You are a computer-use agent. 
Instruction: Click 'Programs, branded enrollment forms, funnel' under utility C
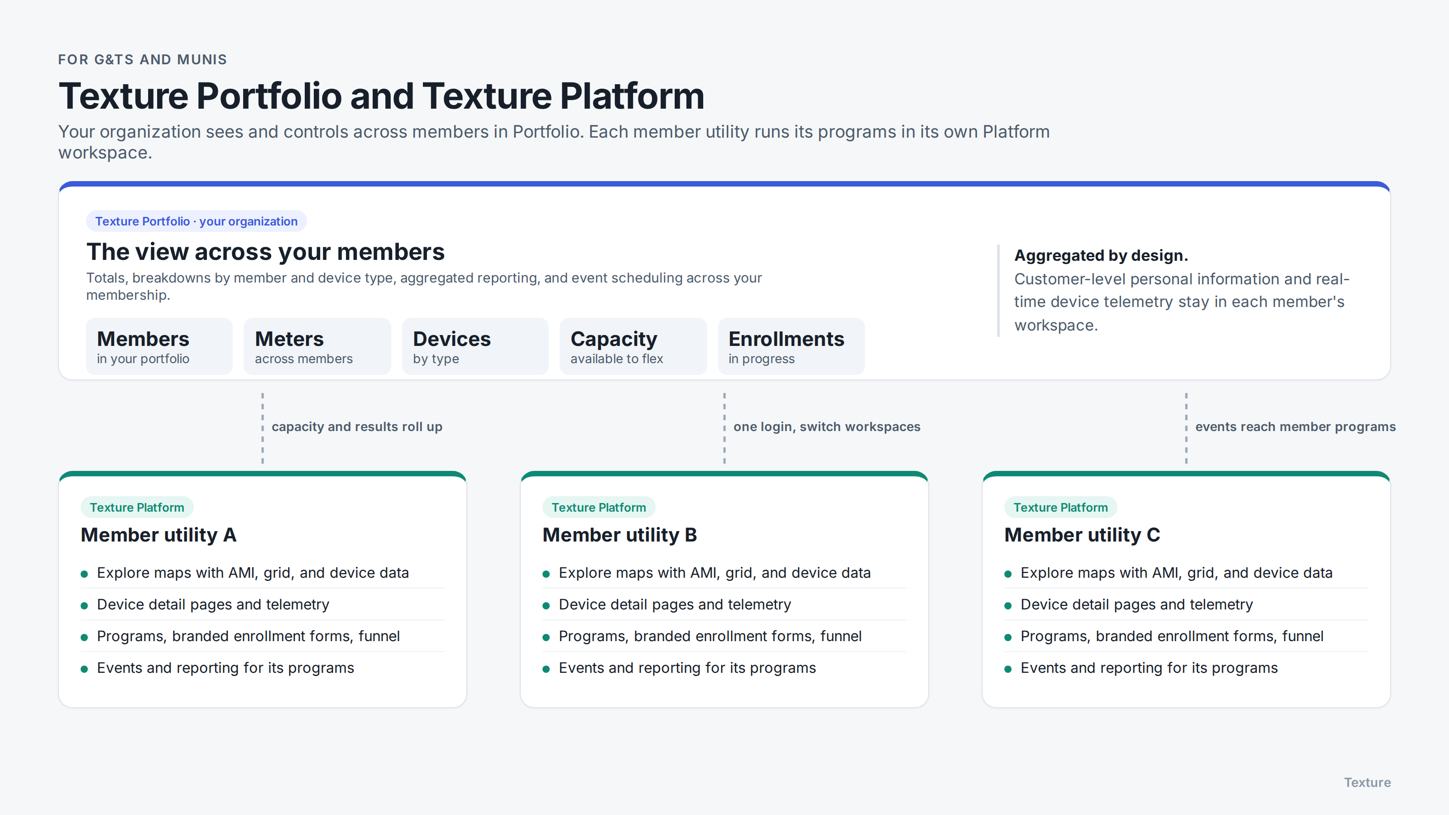1186,636
